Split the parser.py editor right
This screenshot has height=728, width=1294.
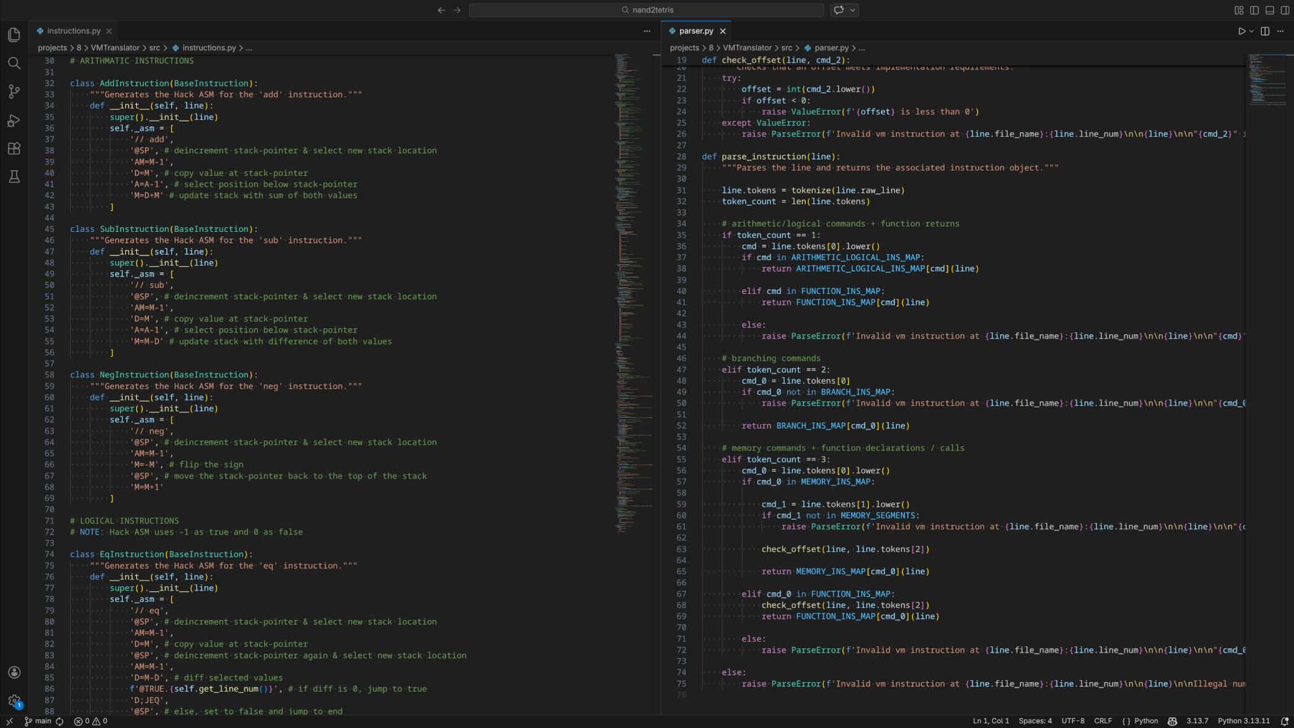[1265, 31]
